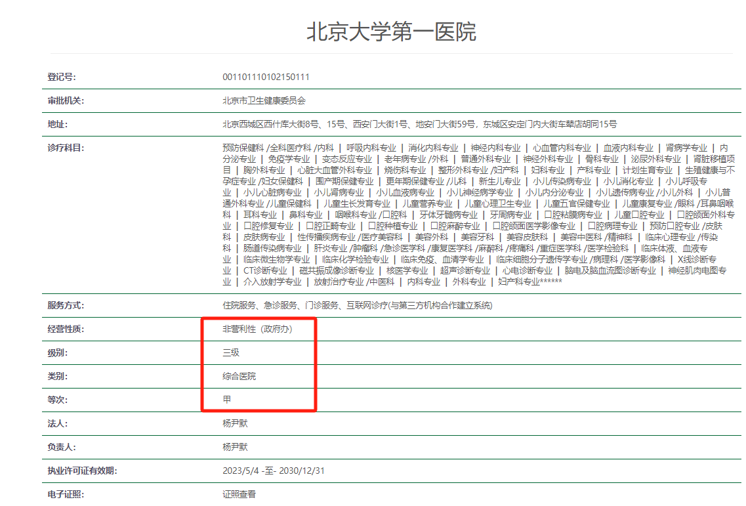Select the 北京市卫生健康委员会 value
This screenshot has width=746, height=506.
(264, 101)
